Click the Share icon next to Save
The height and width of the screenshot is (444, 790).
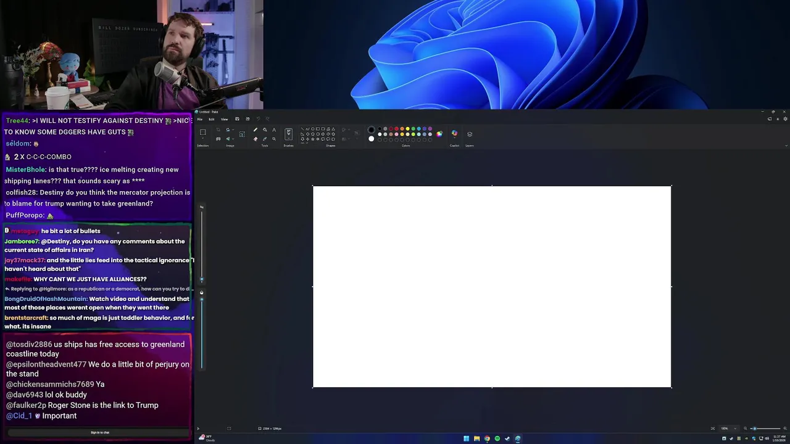pyautogui.click(x=247, y=119)
